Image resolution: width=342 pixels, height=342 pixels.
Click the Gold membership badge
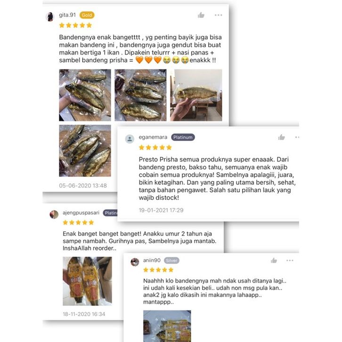coord(87,15)
